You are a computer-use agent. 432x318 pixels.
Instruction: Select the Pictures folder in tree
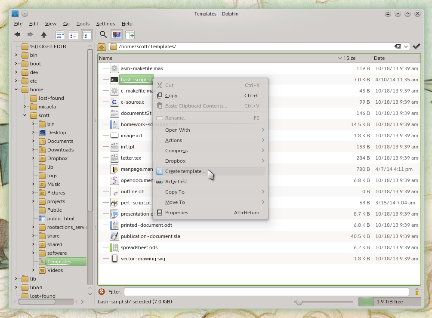(x=52, y=193)
